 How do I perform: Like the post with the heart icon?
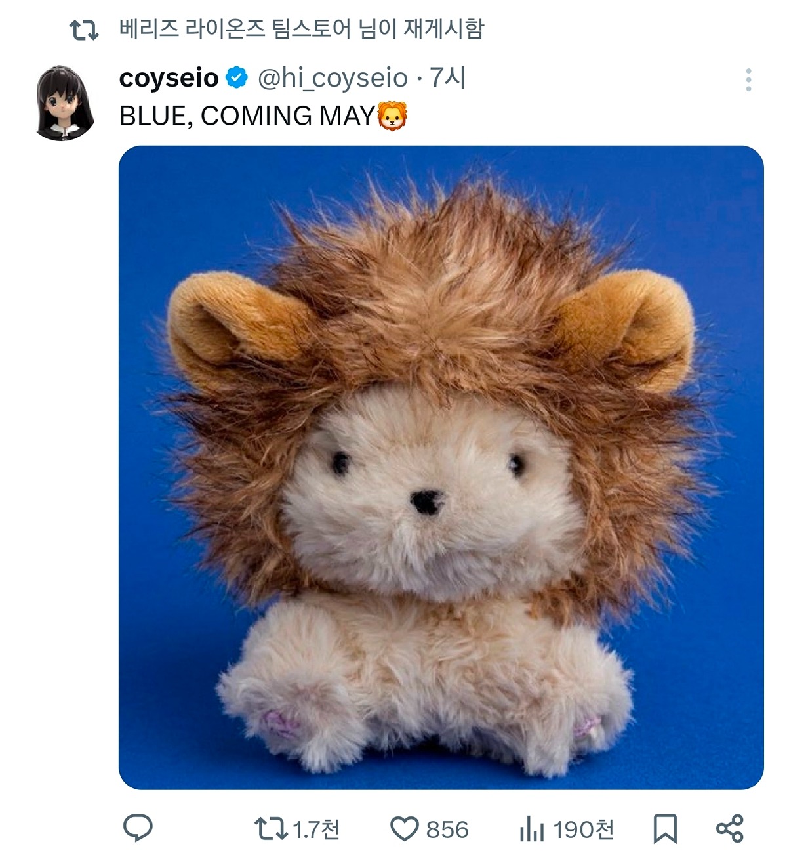pos(404,829)
